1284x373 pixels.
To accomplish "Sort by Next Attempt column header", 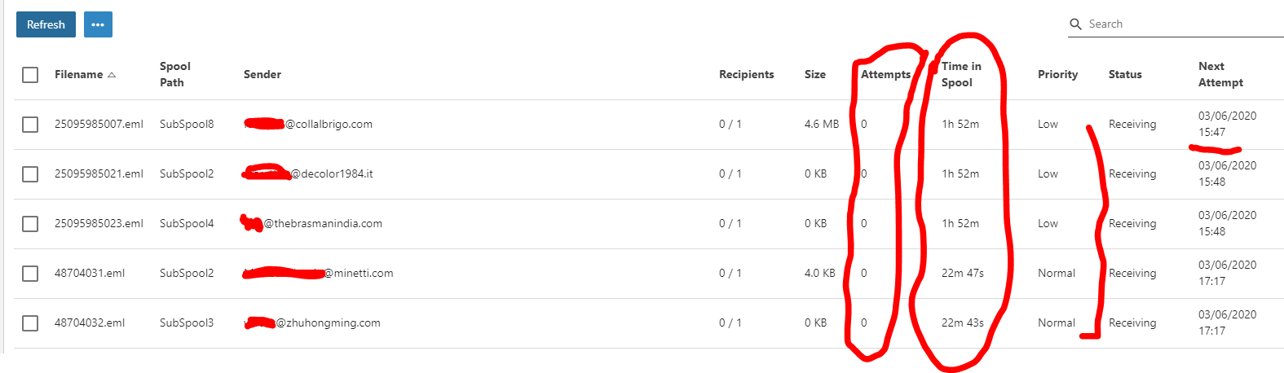I will 1220,74.
